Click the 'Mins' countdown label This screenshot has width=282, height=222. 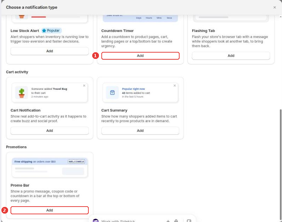tap(159, 18)
